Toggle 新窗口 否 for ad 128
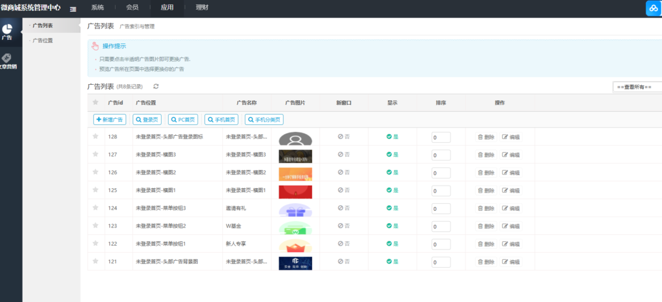This screenshot has height=302, width=662. coord(344,136)
